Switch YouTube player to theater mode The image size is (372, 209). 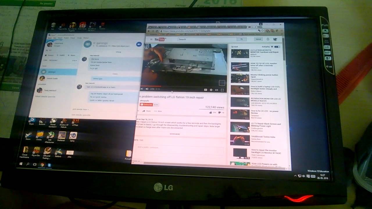point(217,90)
